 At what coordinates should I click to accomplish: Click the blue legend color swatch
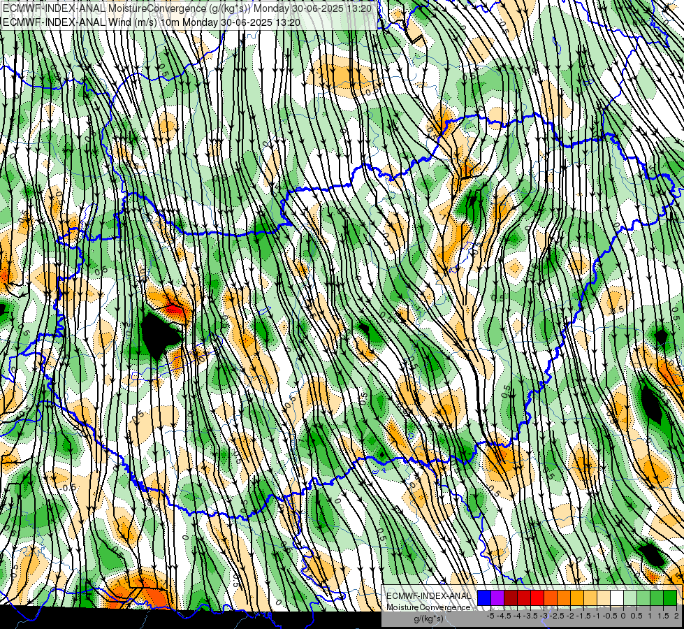pos(484,598)
